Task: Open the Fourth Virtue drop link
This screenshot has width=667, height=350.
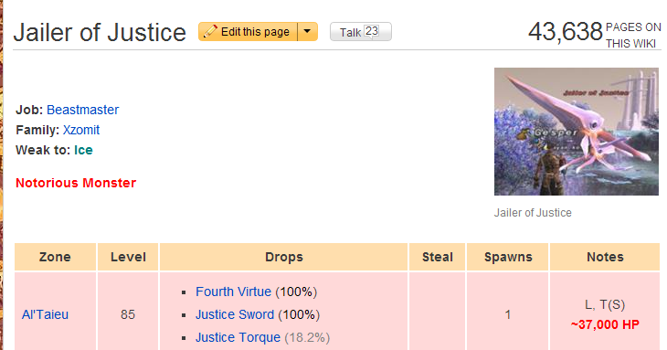Action: pyautogui.click(x=233, y=292)
